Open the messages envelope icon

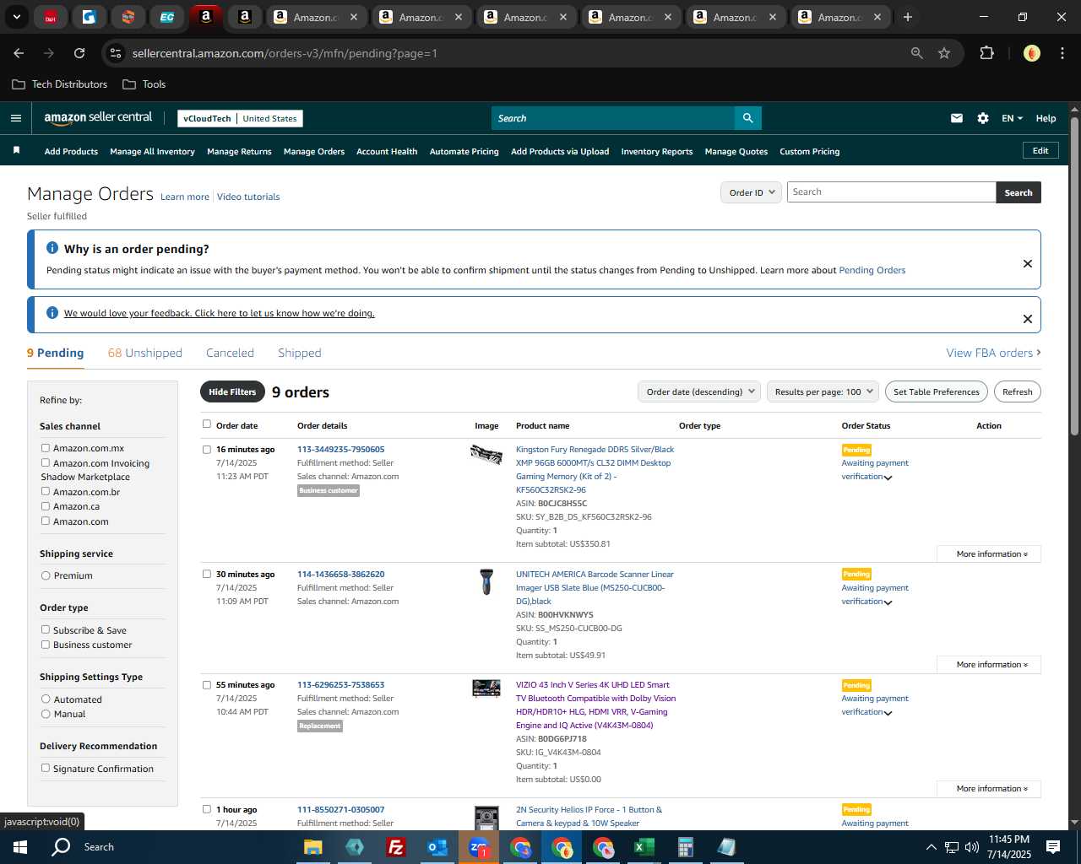(x=956, y=118)
